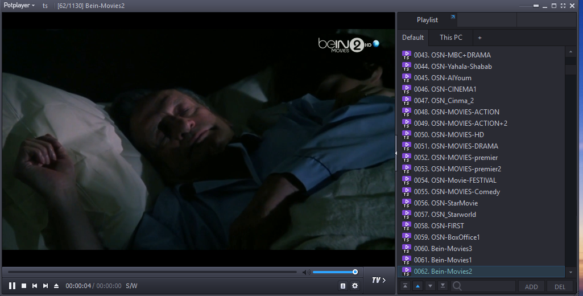Pause the playing video
This screenshot has height=296, width=583.
click(12, 286)
